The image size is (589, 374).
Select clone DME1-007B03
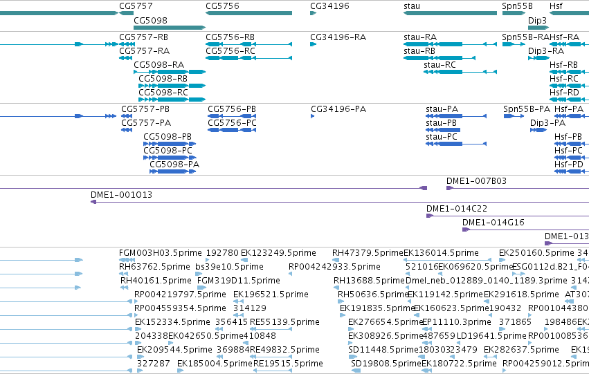click(476, 181)
